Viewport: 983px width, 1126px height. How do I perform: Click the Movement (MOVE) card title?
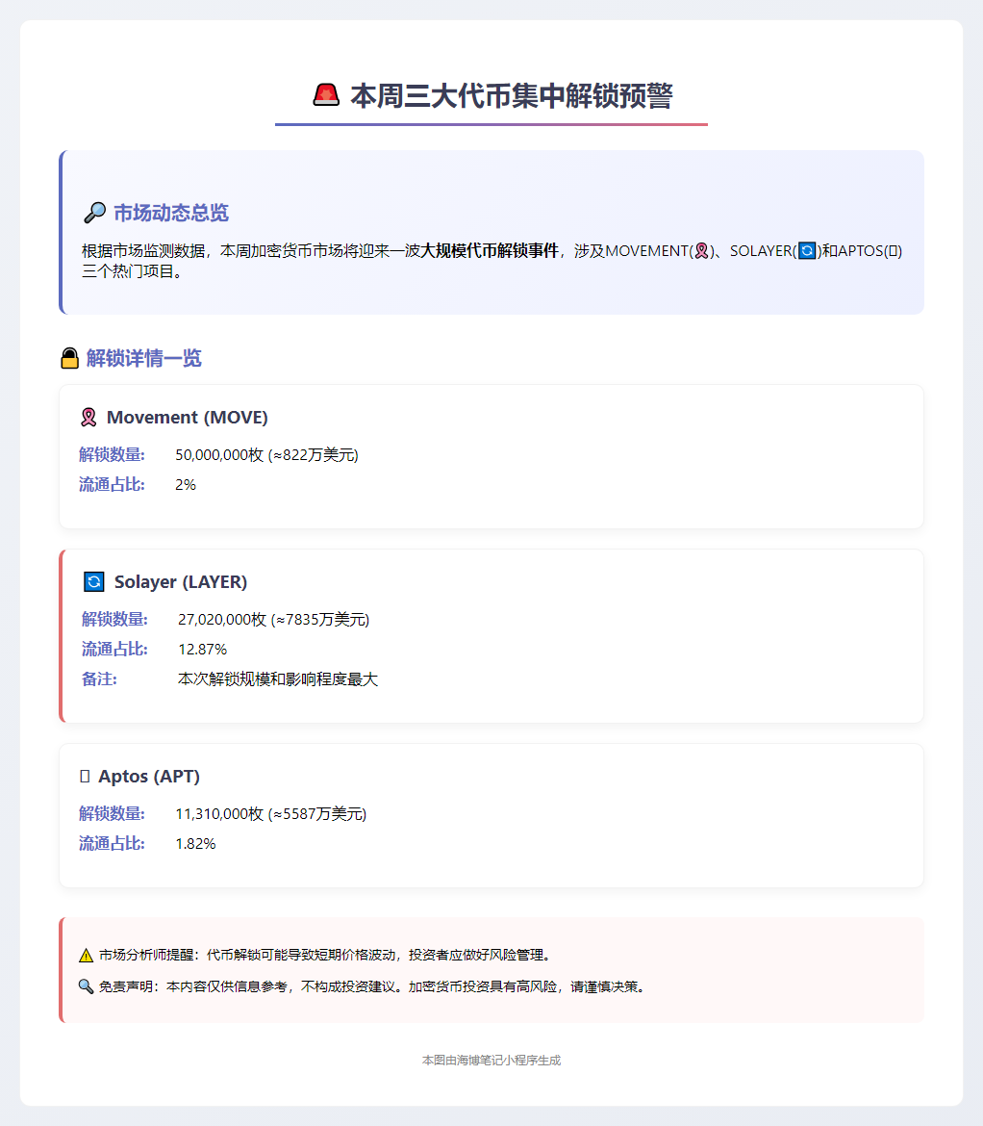188,418
